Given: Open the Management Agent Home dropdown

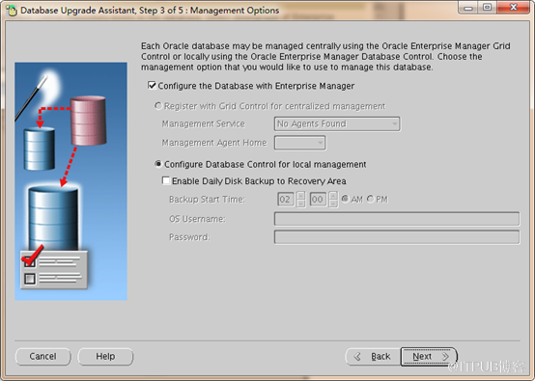Looking at the screenshot, I should coord(300,143).
